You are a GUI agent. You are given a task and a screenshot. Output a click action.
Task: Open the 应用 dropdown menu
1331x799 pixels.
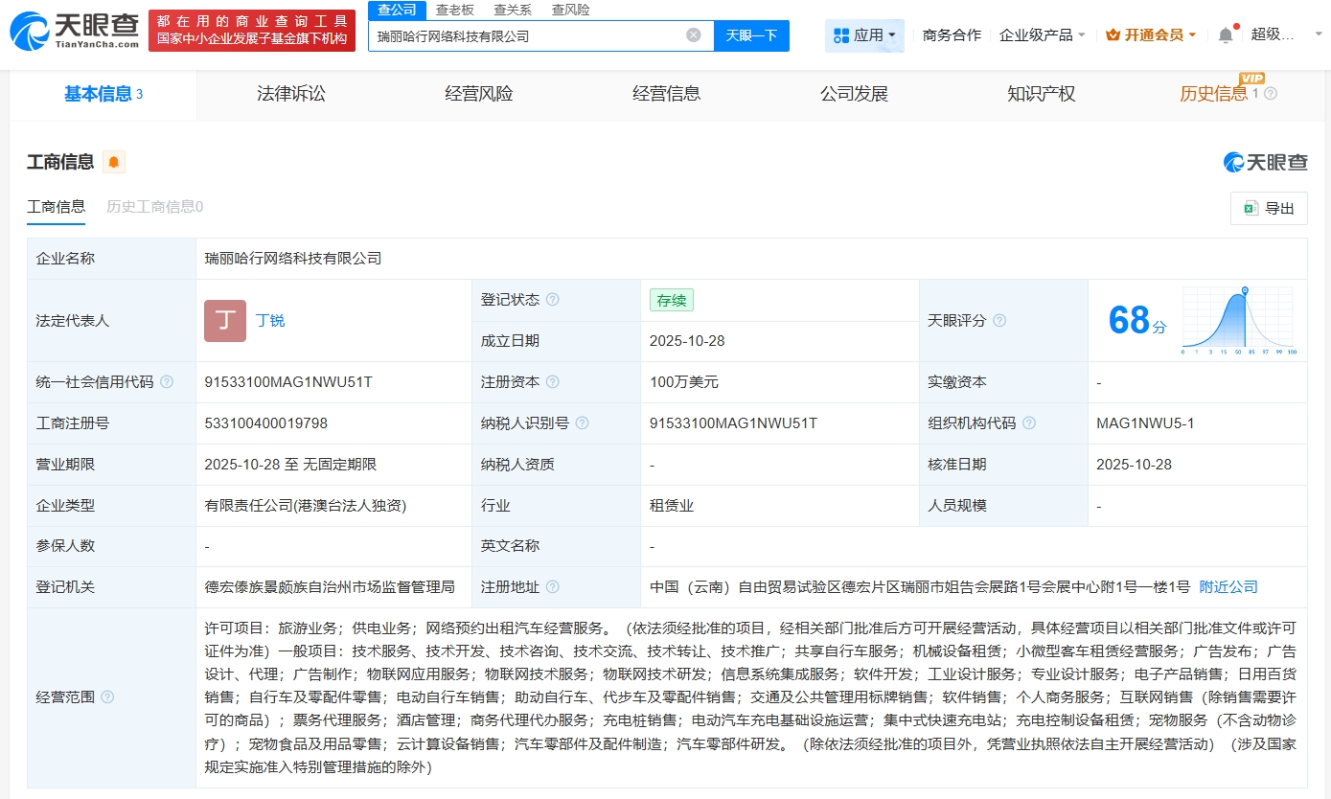(x=864, y=34)
